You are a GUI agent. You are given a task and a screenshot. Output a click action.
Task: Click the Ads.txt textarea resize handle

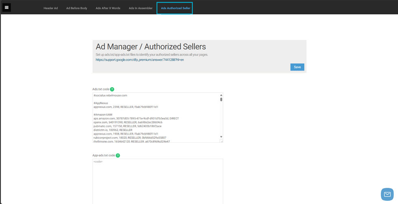click(x=221, y=141)
